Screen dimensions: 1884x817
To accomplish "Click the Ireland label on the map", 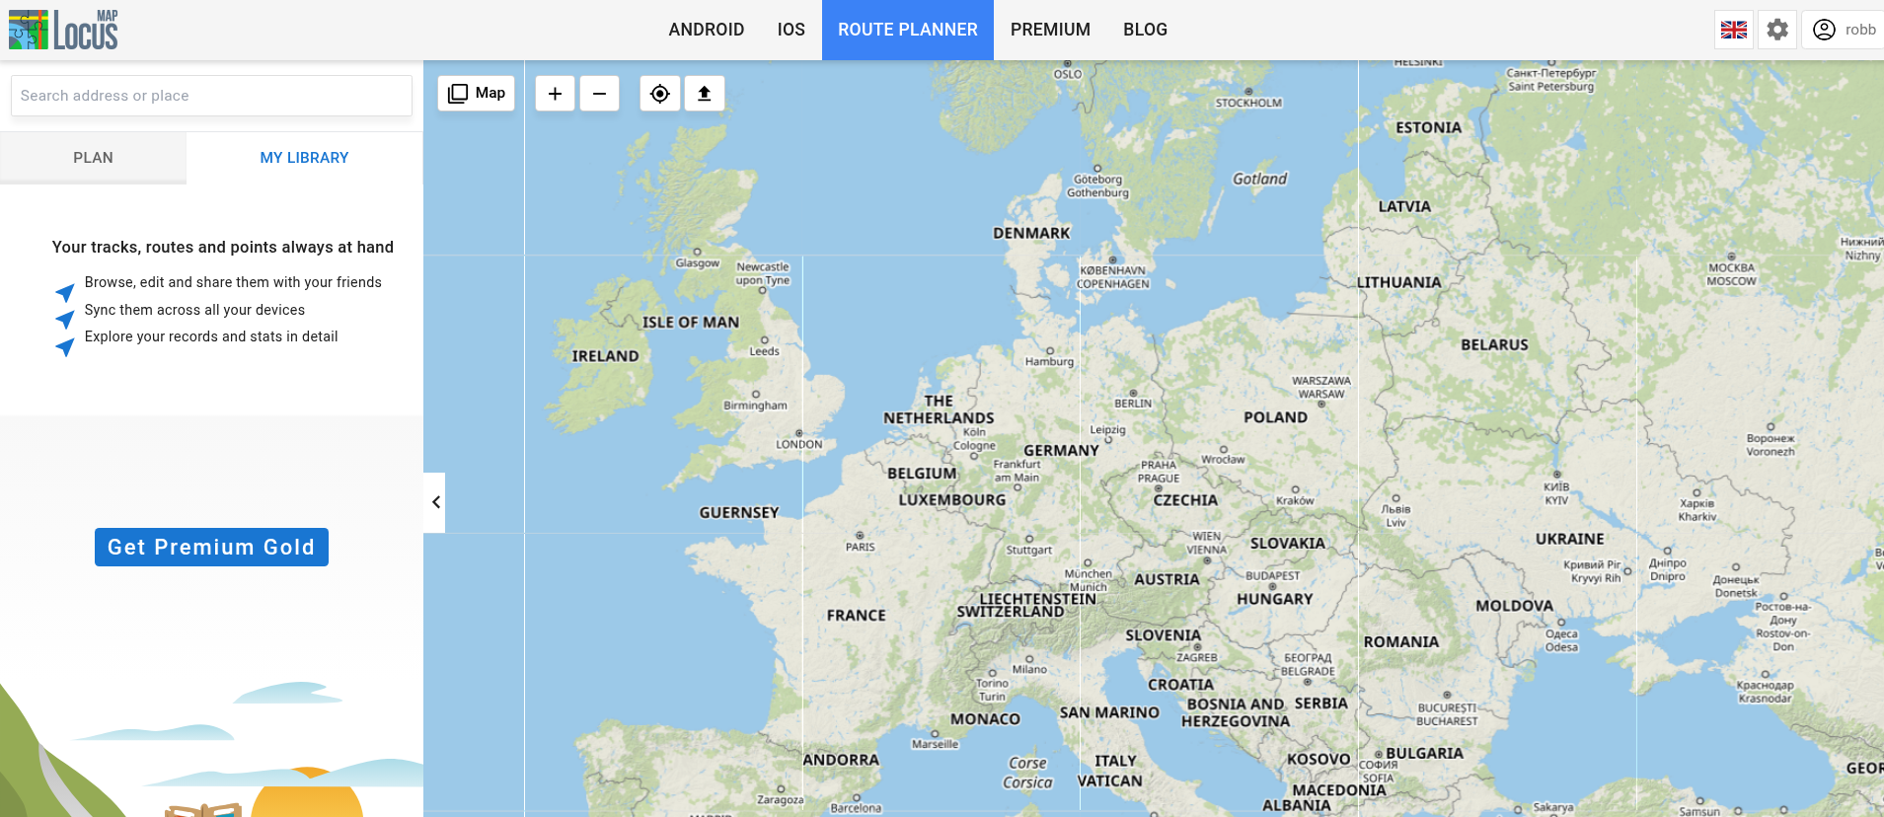I will tap(605, 356).
